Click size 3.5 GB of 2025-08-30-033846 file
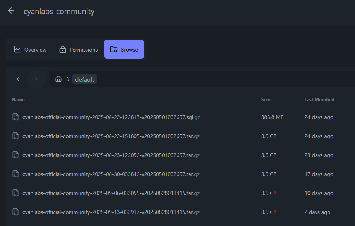Viewport: 355px width, 226px height. click(x=269, y=174)
